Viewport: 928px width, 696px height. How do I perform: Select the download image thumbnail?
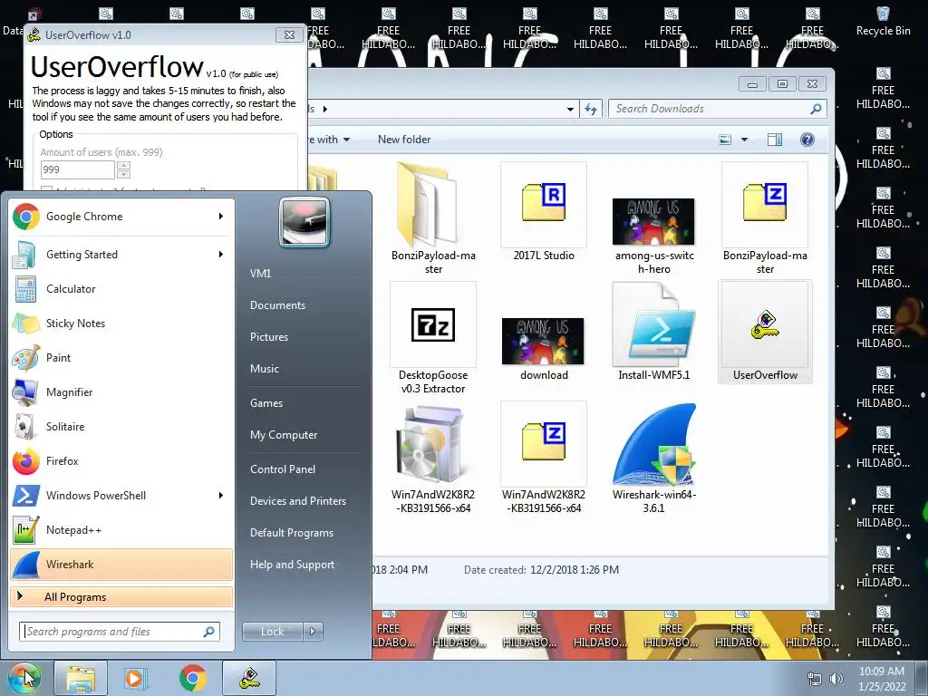coord(544,349)
